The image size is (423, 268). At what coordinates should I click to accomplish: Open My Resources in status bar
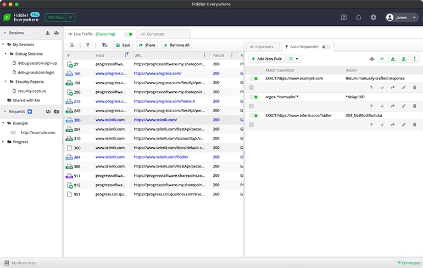[20, 263]
